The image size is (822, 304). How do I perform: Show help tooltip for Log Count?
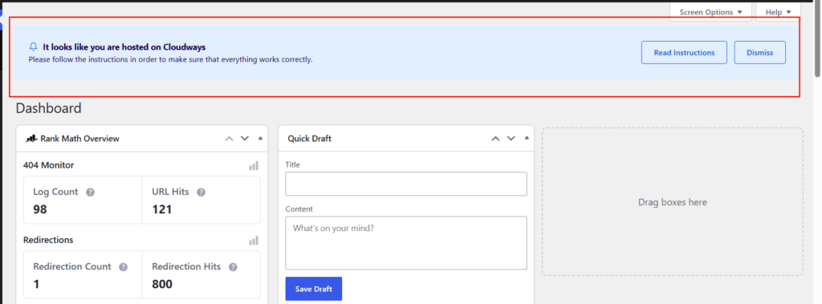tap(90, 193)
